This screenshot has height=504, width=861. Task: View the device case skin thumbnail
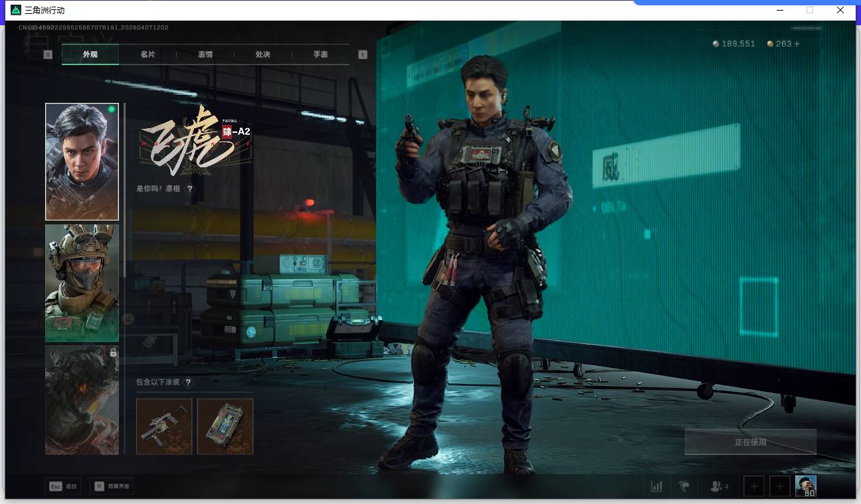click(x=225, y=426)
